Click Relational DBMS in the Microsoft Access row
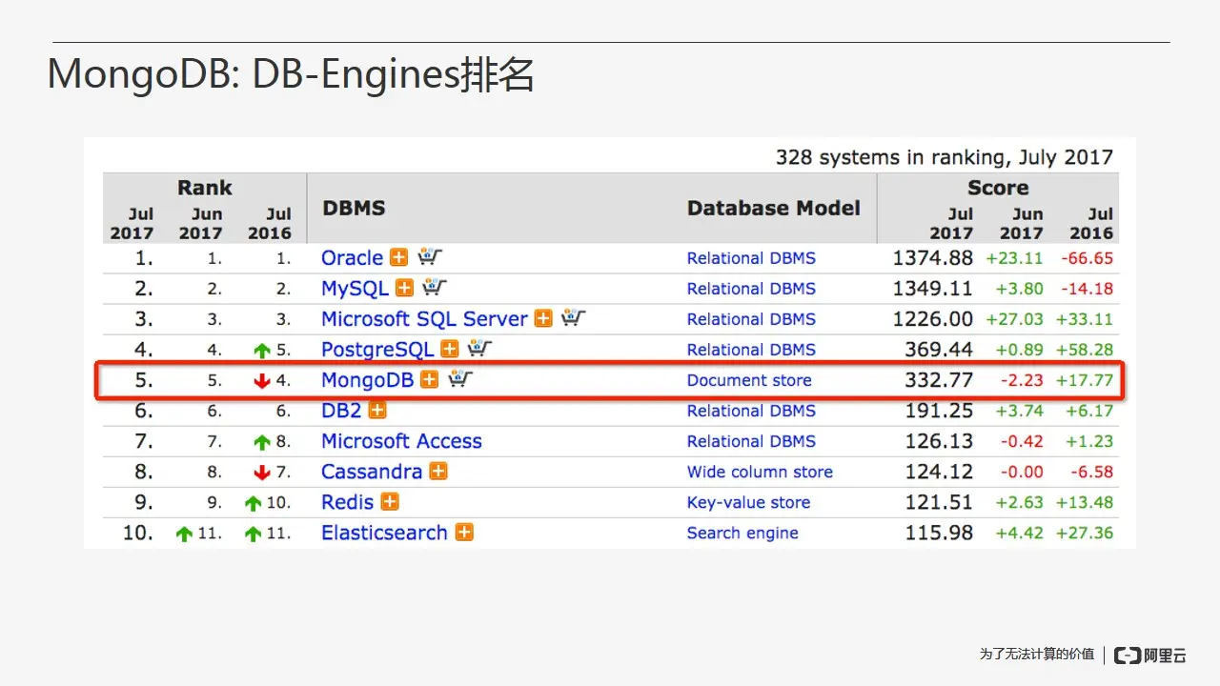 [x=751, y=441]
